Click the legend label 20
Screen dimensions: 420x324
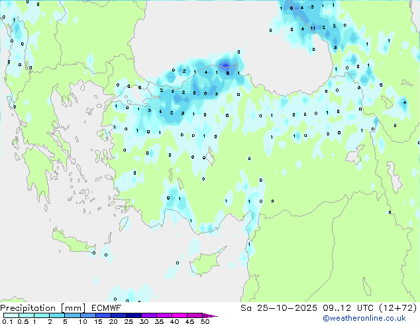click(113, 321)
